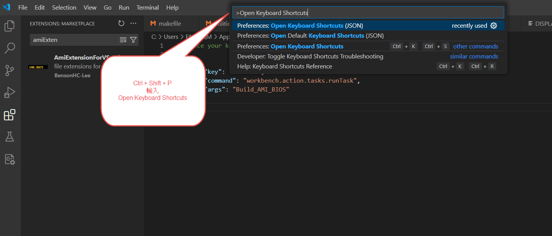Open the Testing flask icon
This screenshot has width=552, height=236.
pyautogui.click(x=10, y=137)
